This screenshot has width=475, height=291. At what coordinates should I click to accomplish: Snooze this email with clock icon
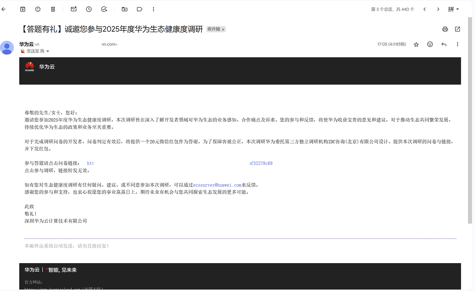tap(89, 9)
